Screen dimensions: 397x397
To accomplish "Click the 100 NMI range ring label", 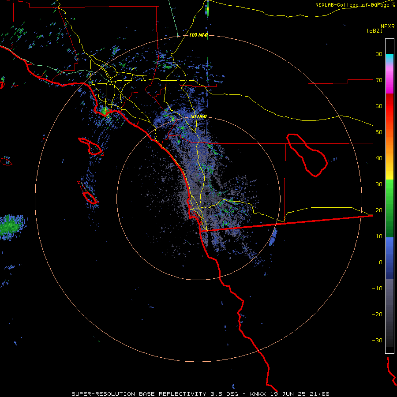I will coord(198,35).
